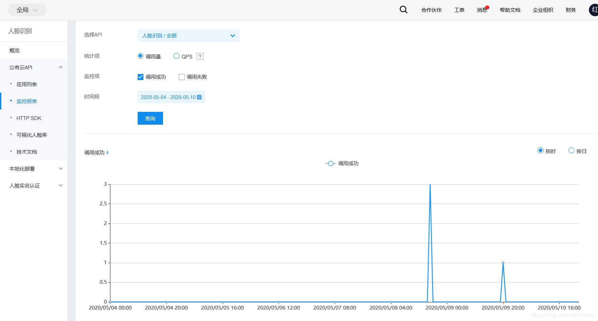Image resolution: width=598 pixels, height=321 pixels.
Task: Click the 人脸识别 sidebar title
Action: point(20,31)
